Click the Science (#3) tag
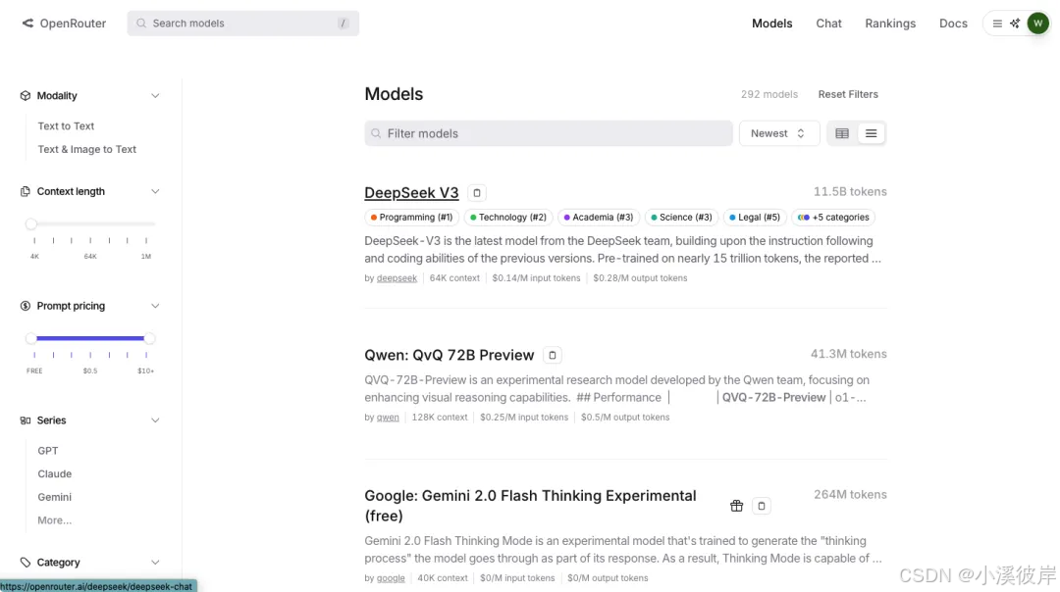The image size is (1060, 592). [x=681, y=218]
